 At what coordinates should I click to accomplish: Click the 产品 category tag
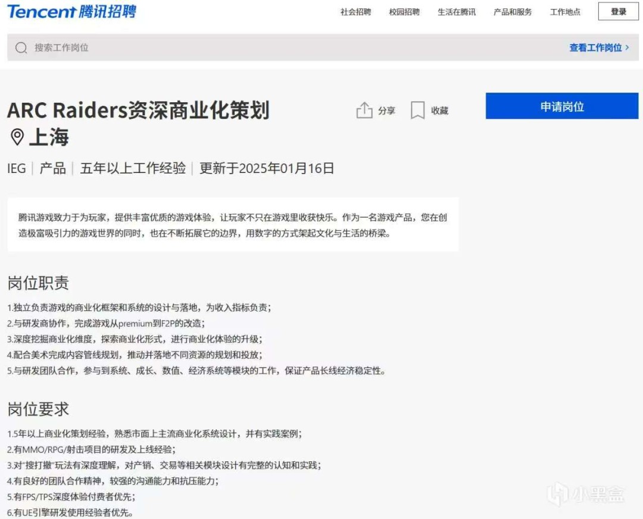pos(52,168)
